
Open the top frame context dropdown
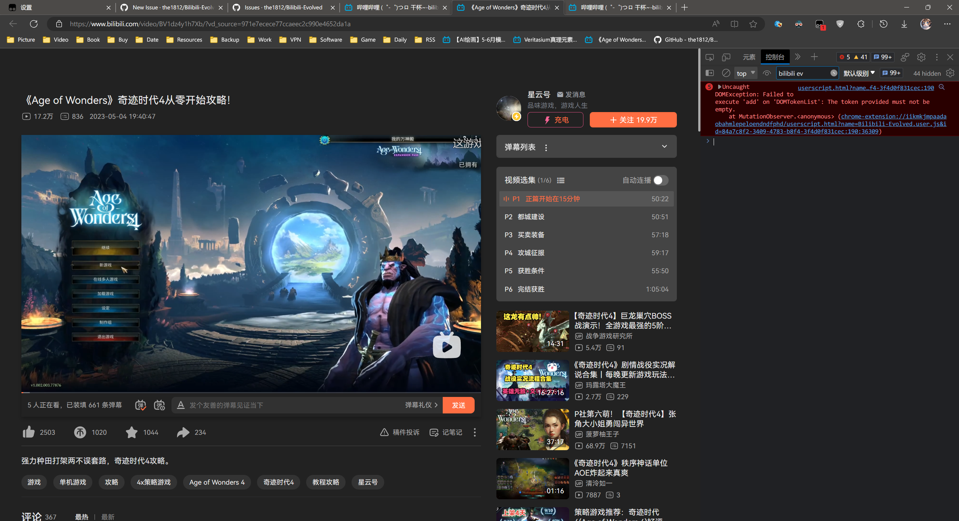click(x=745, y=73)
